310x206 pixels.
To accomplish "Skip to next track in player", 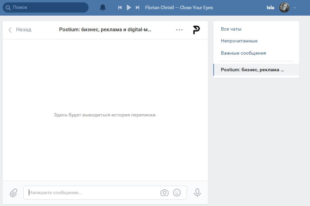I will [x=137, y=7].
